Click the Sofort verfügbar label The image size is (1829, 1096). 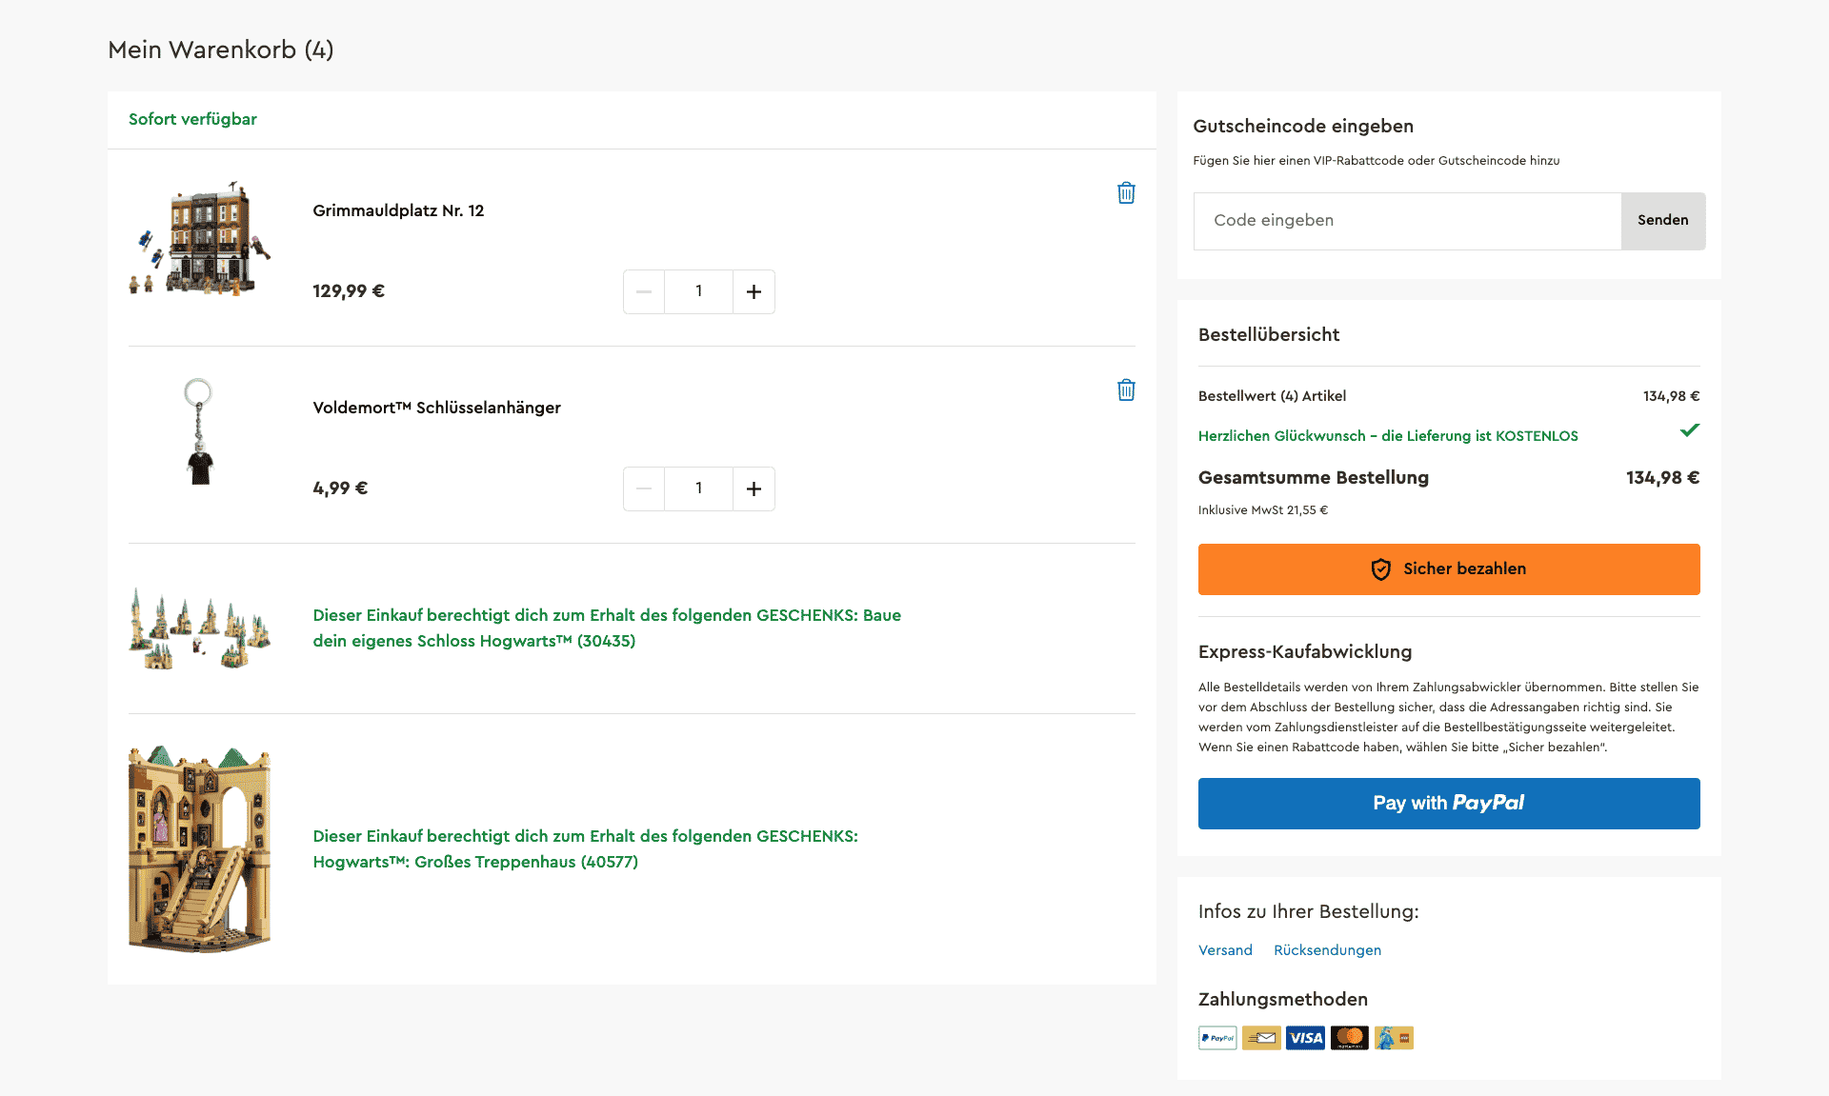point(192,120)
